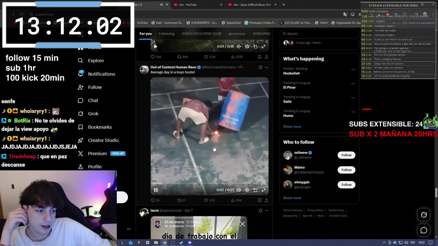Open Grok explain icon on lacra post
Image resolution: width=438 pixels, height=246 pixels.
[260, 210]
